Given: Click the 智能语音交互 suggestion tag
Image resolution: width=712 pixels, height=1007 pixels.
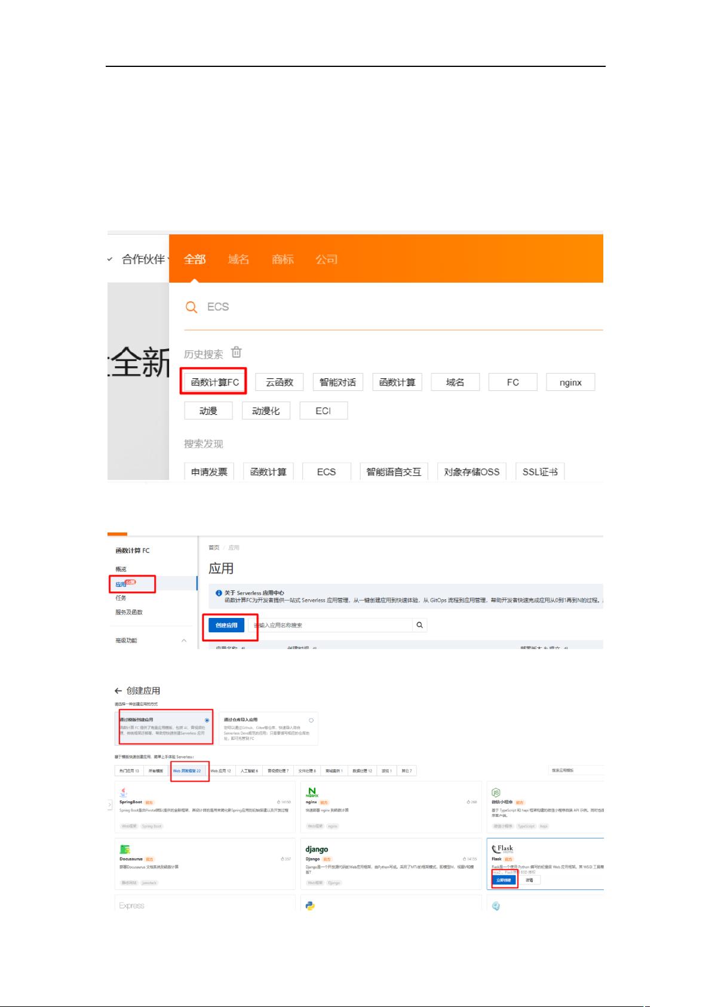Looking at the screenshot, I should click(x=394, y=472).
